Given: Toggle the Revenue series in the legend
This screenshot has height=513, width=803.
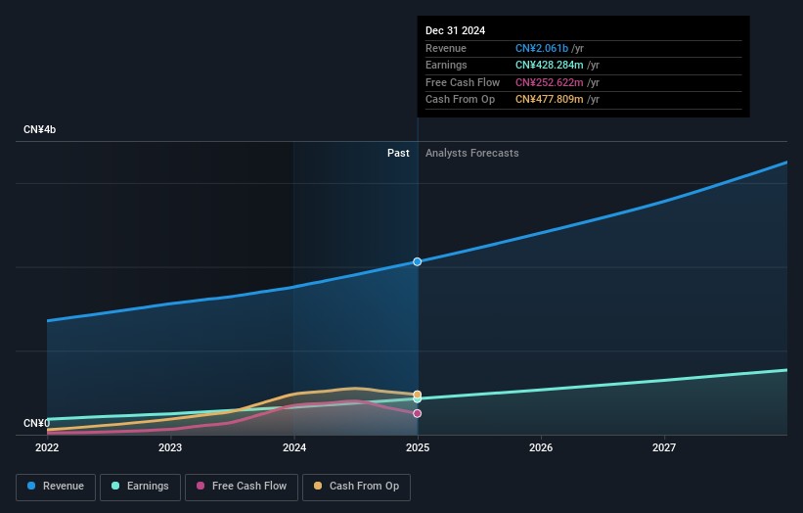Looking at the screenshot, I should tap(63, 487).
